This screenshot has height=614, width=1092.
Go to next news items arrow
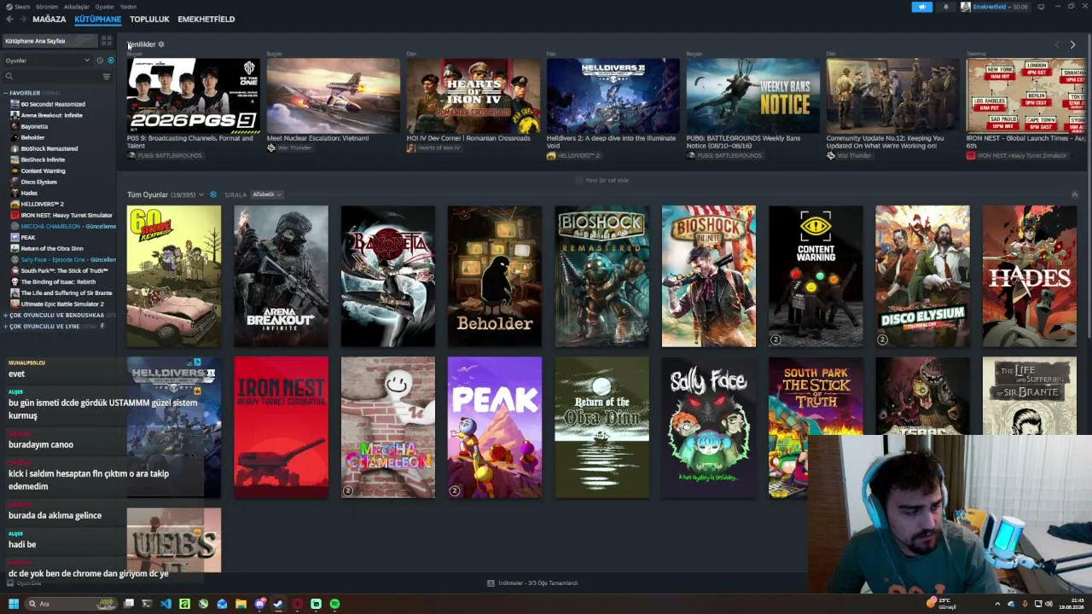(1072, 44)
